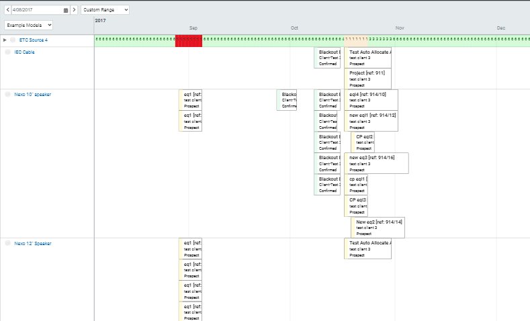
Task: Click the Oct month header
Action: (294, 28)
